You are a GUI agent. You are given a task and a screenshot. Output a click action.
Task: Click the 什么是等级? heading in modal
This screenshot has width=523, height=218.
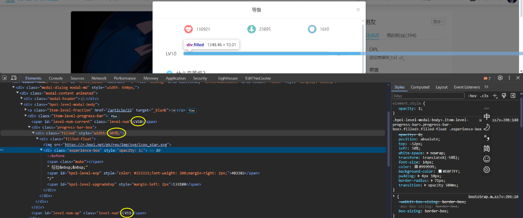click(x=191, y=72)
